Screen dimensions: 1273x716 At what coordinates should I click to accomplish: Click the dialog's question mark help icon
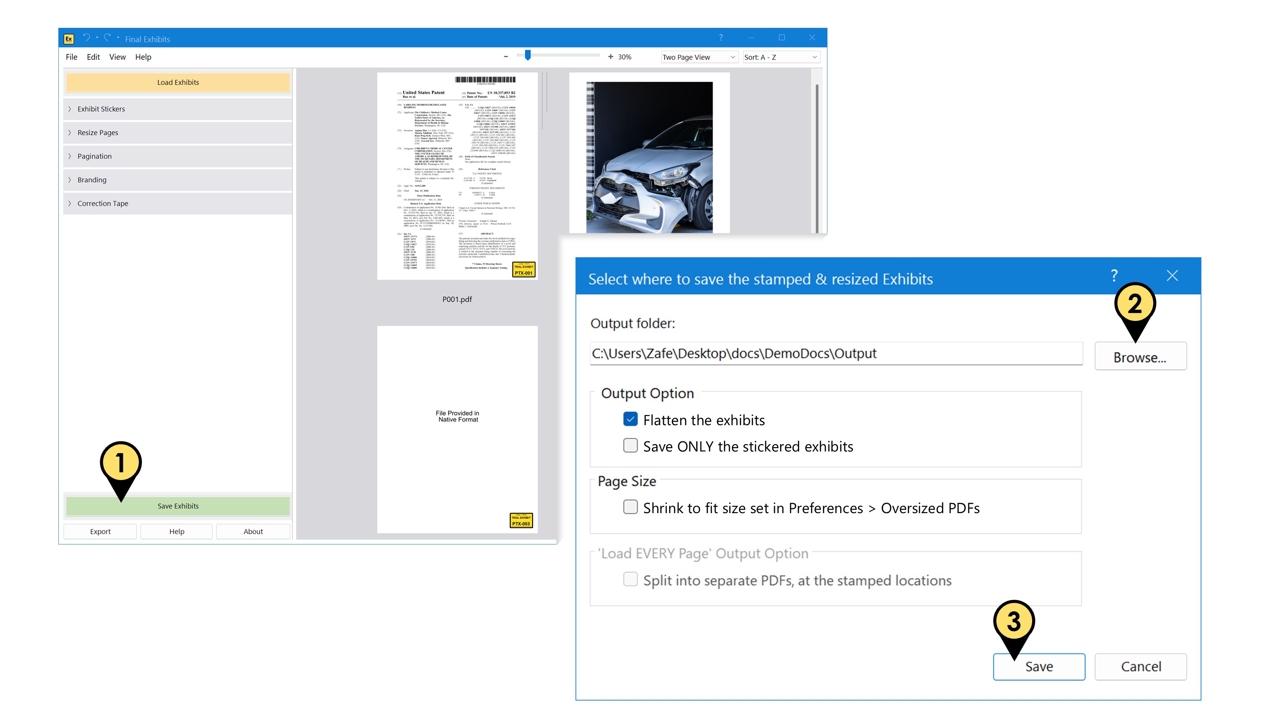(1114, 276)
